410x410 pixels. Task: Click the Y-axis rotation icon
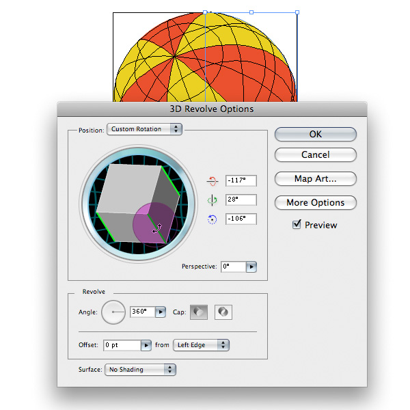pos(212,200)
